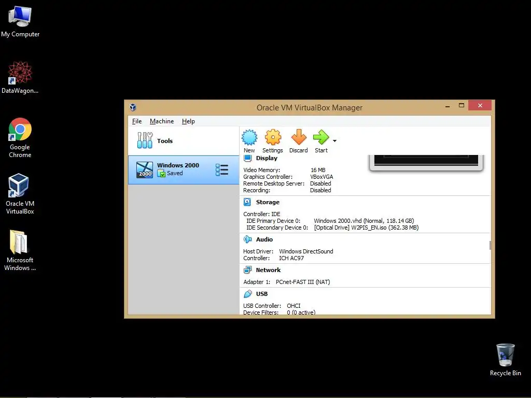
Task: Open the File menu
Action: pyautogui.click(x=137, y=121)
